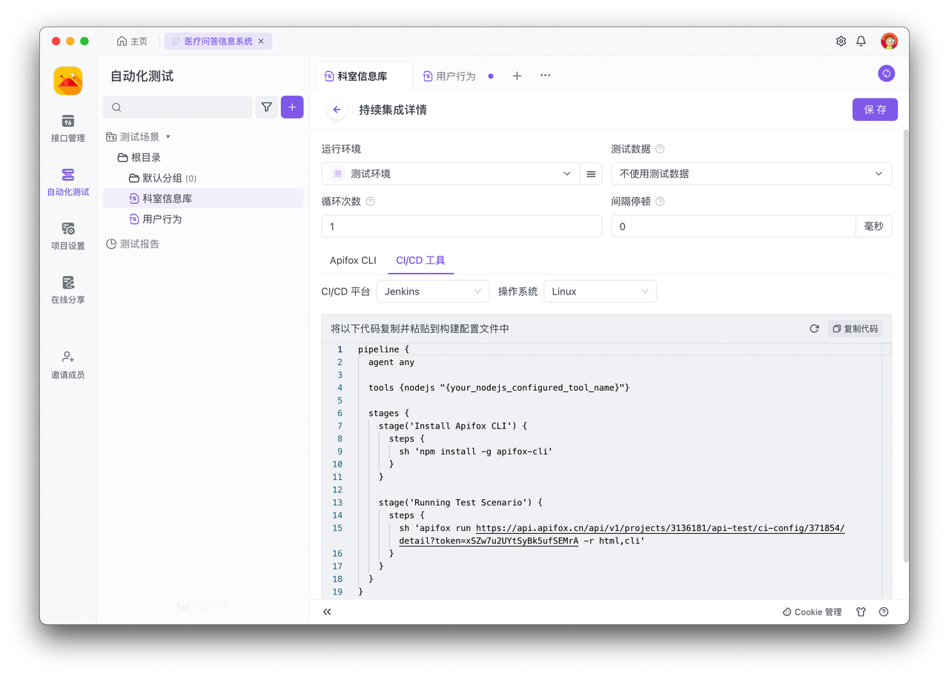This screenshot has height=677, width=949.
Task: Open the 测试数据 dropdown
Action: point(750,174)
